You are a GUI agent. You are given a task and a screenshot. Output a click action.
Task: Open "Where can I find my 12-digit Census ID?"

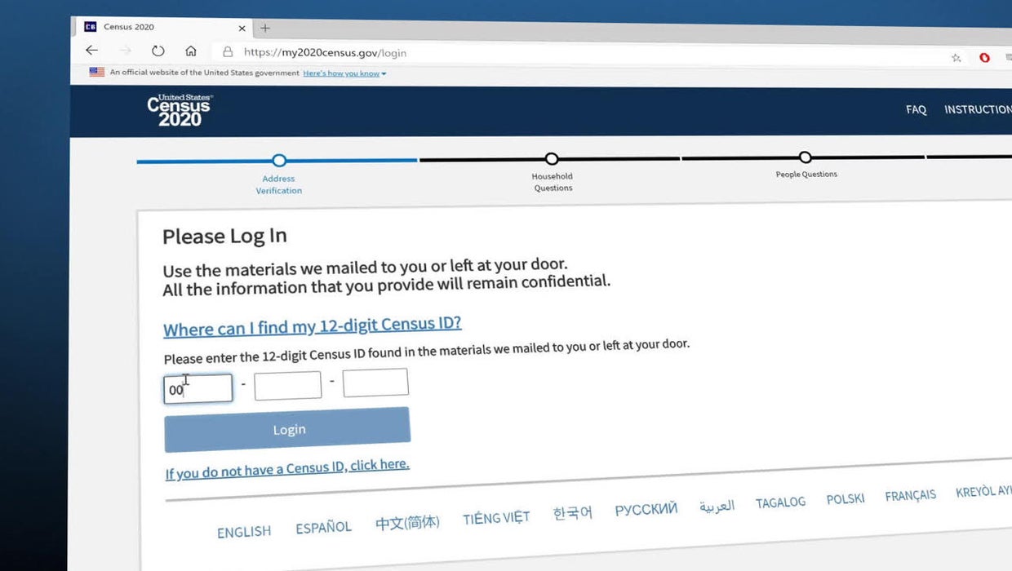pos(312,326)
